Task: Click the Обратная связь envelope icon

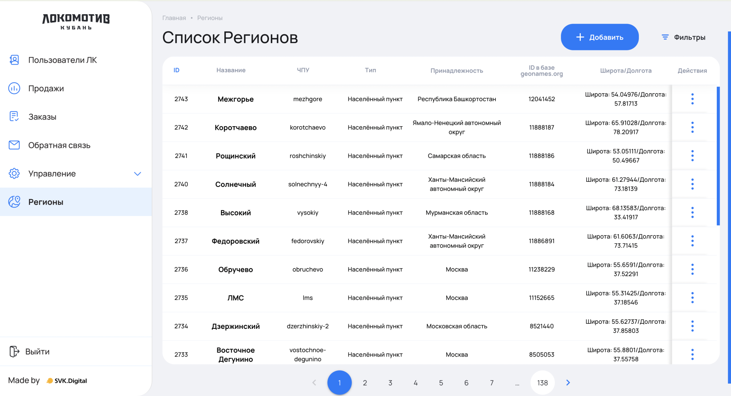Action: (14, 145)
